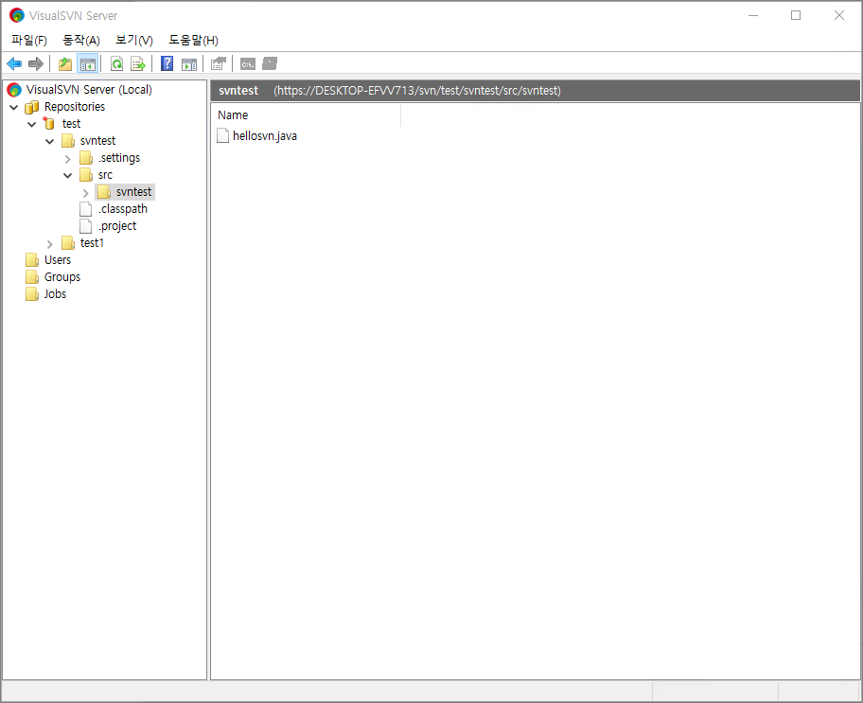Click the .project file icon

point(86,226)
